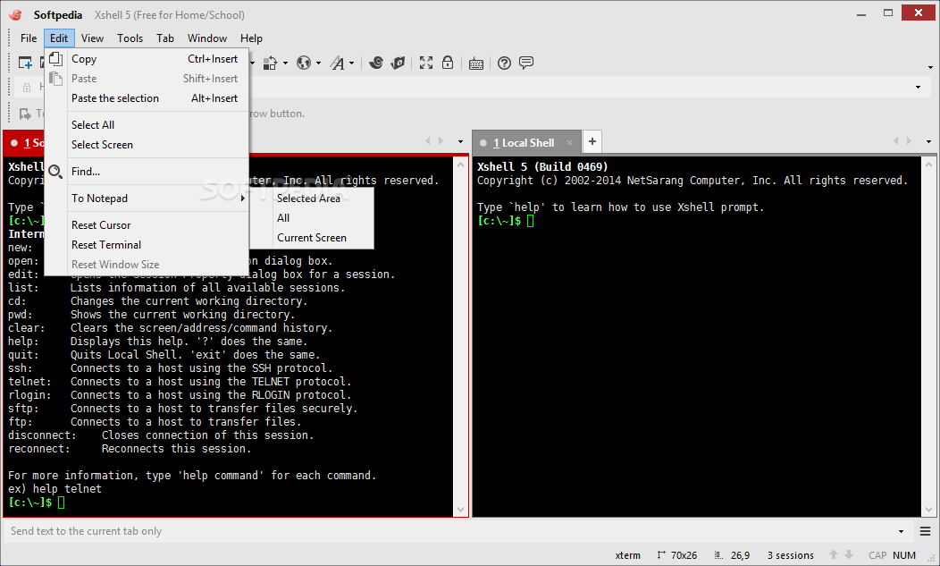Expand the address bar dropdown arrow
The image size is (940, 566).
918,88
